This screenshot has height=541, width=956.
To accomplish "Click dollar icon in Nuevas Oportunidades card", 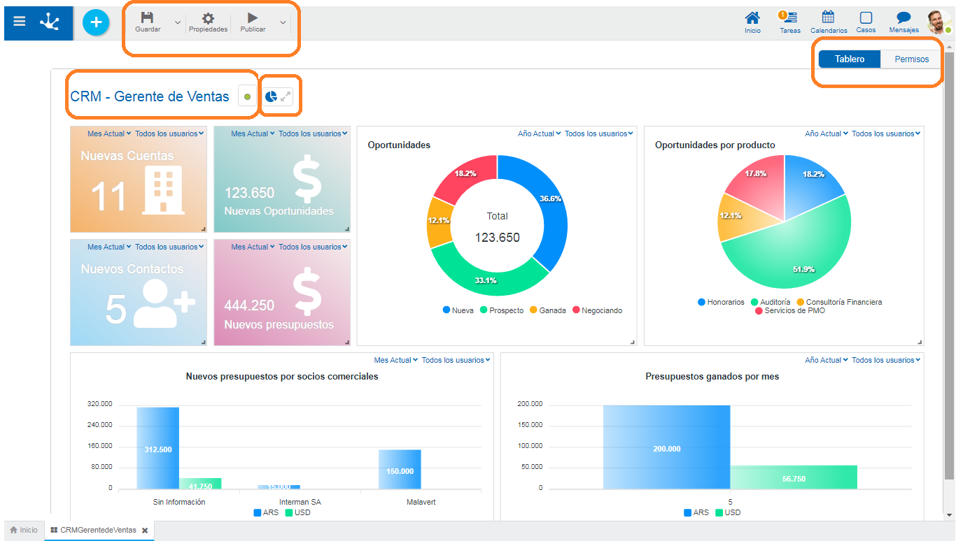I will tap(307, 179).
